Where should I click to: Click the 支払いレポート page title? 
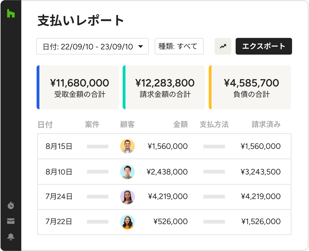(x=81, y=20)
